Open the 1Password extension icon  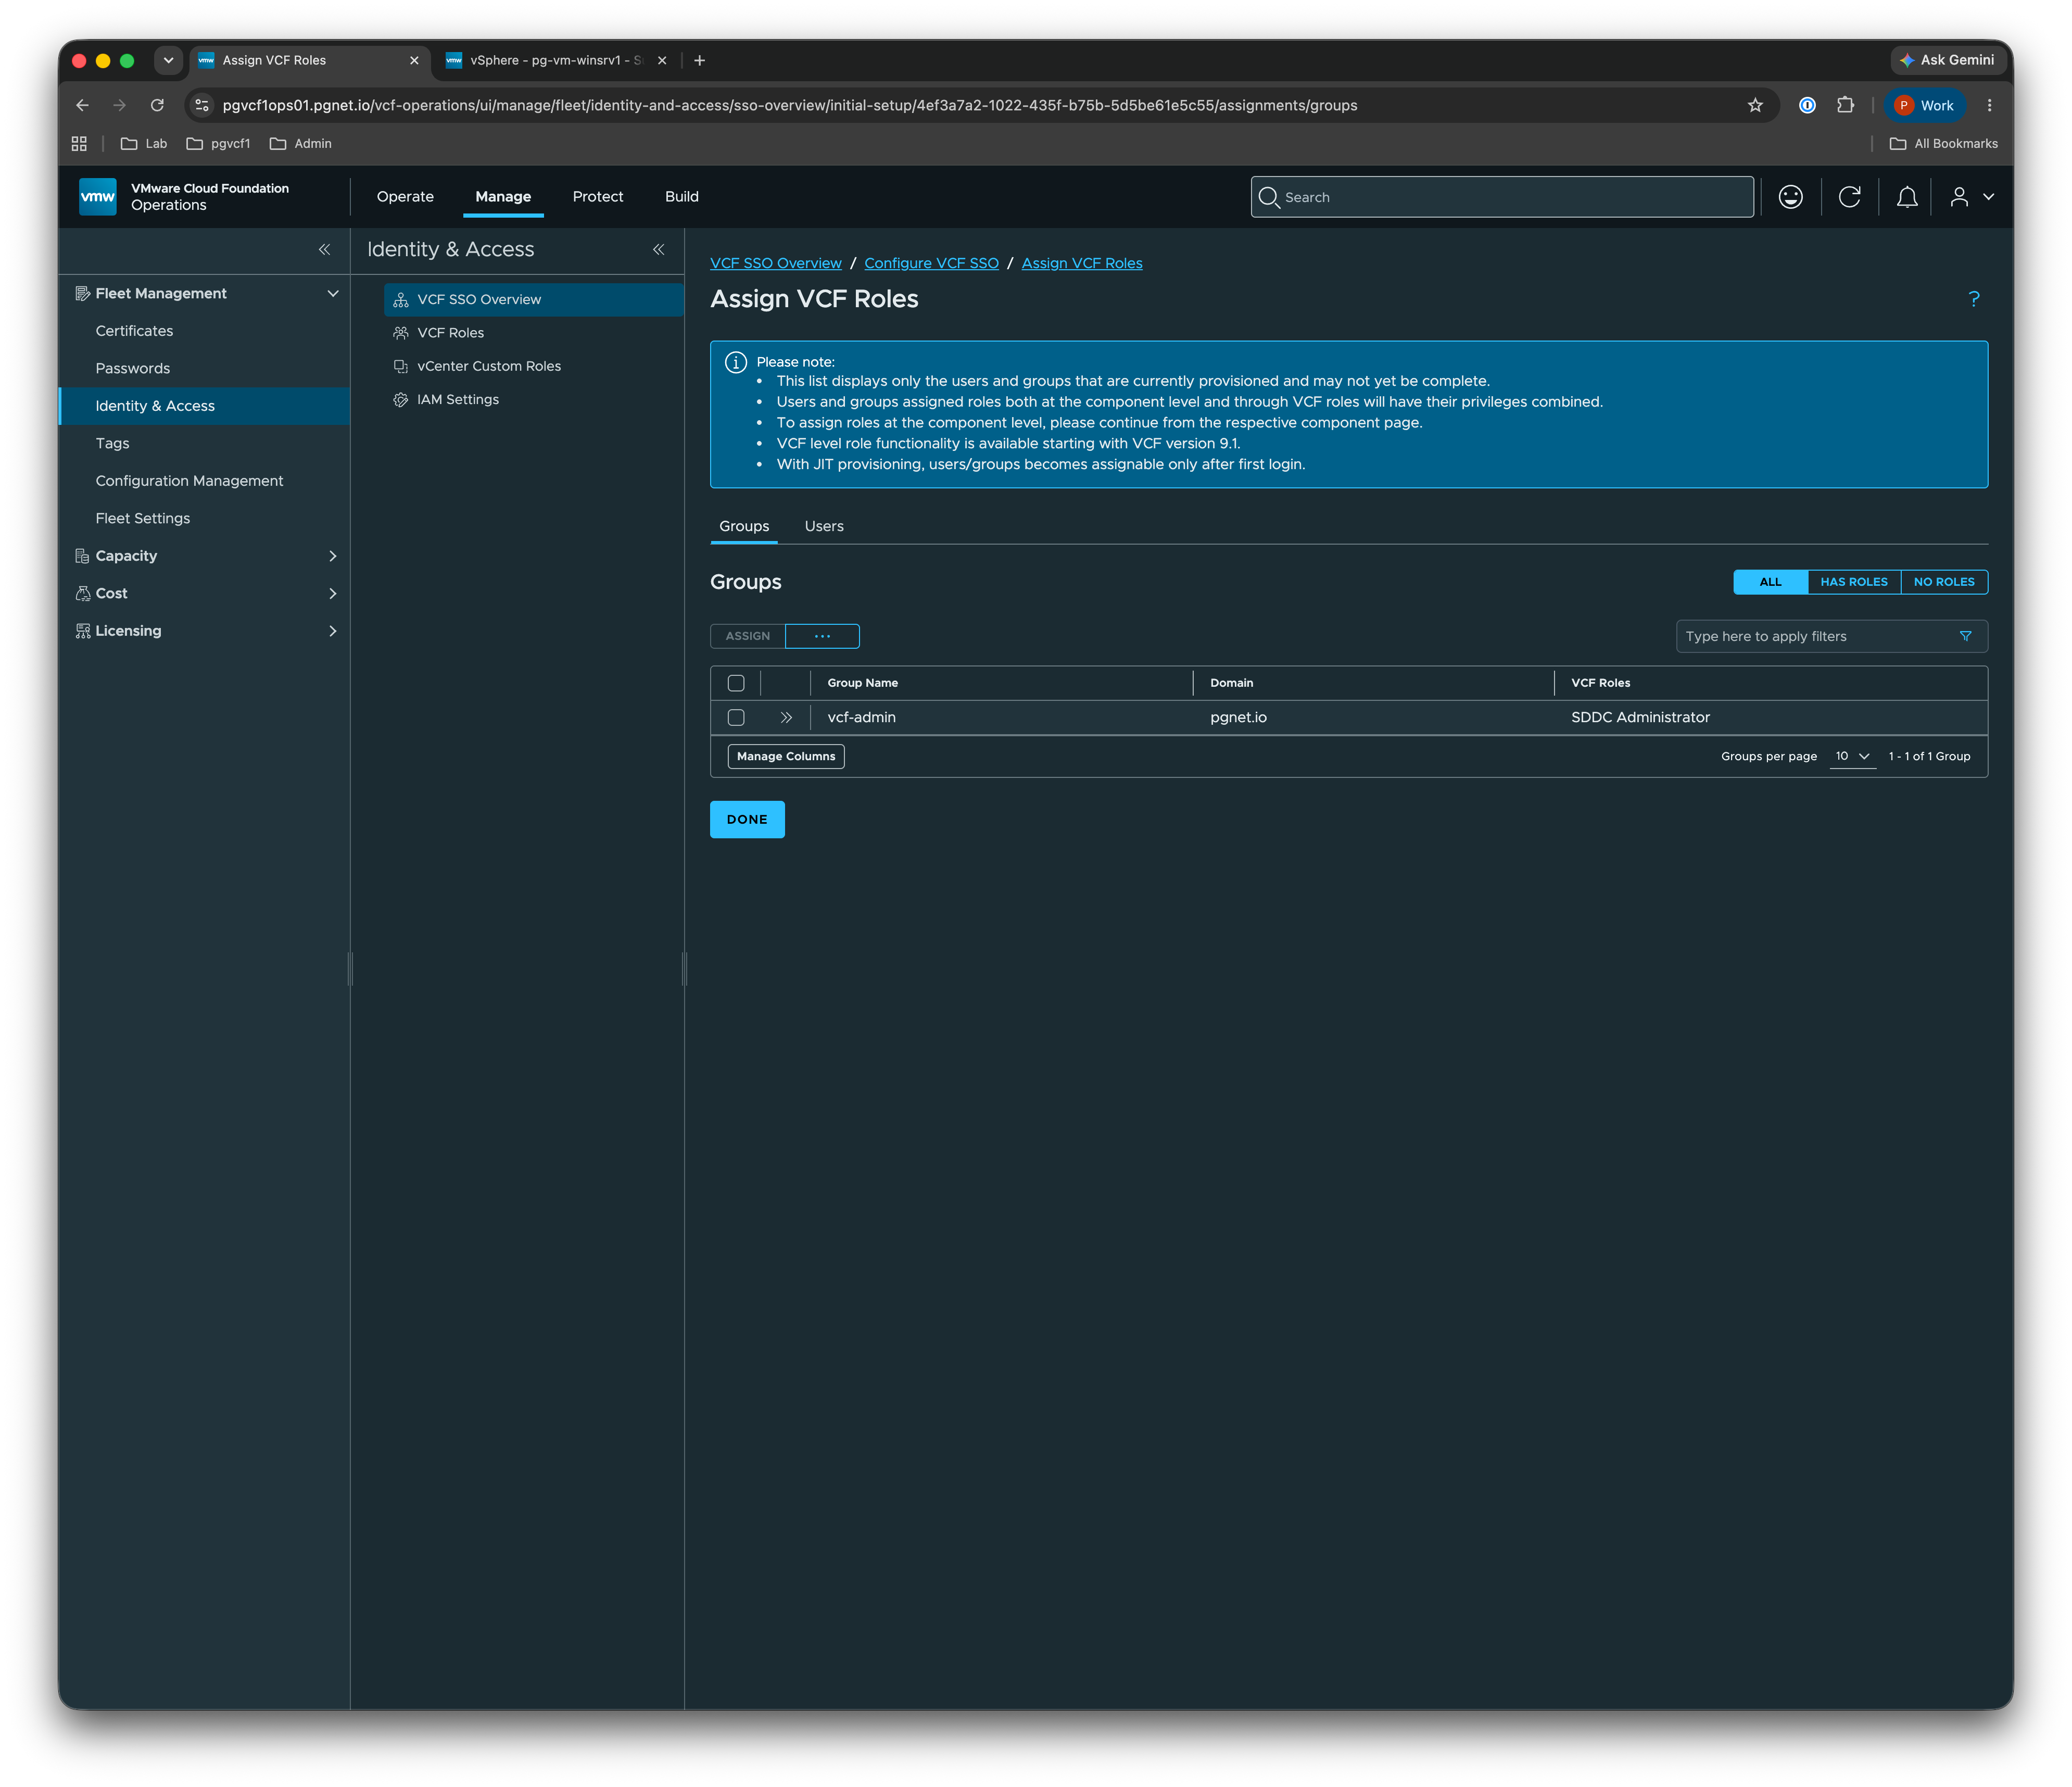click(1807, 105)
